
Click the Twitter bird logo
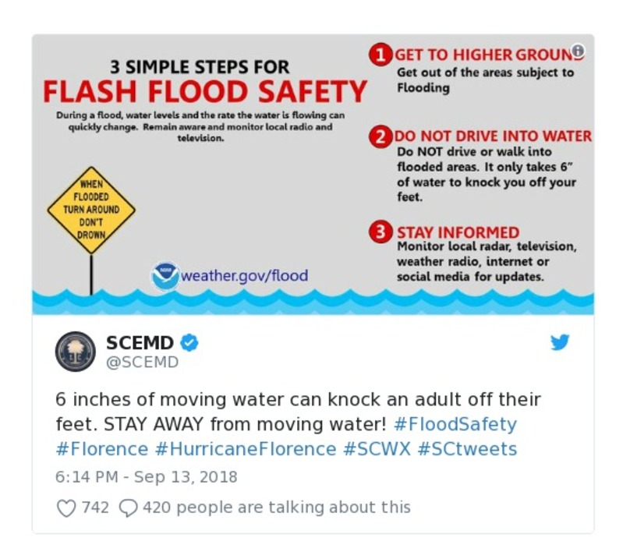[560, 342]
